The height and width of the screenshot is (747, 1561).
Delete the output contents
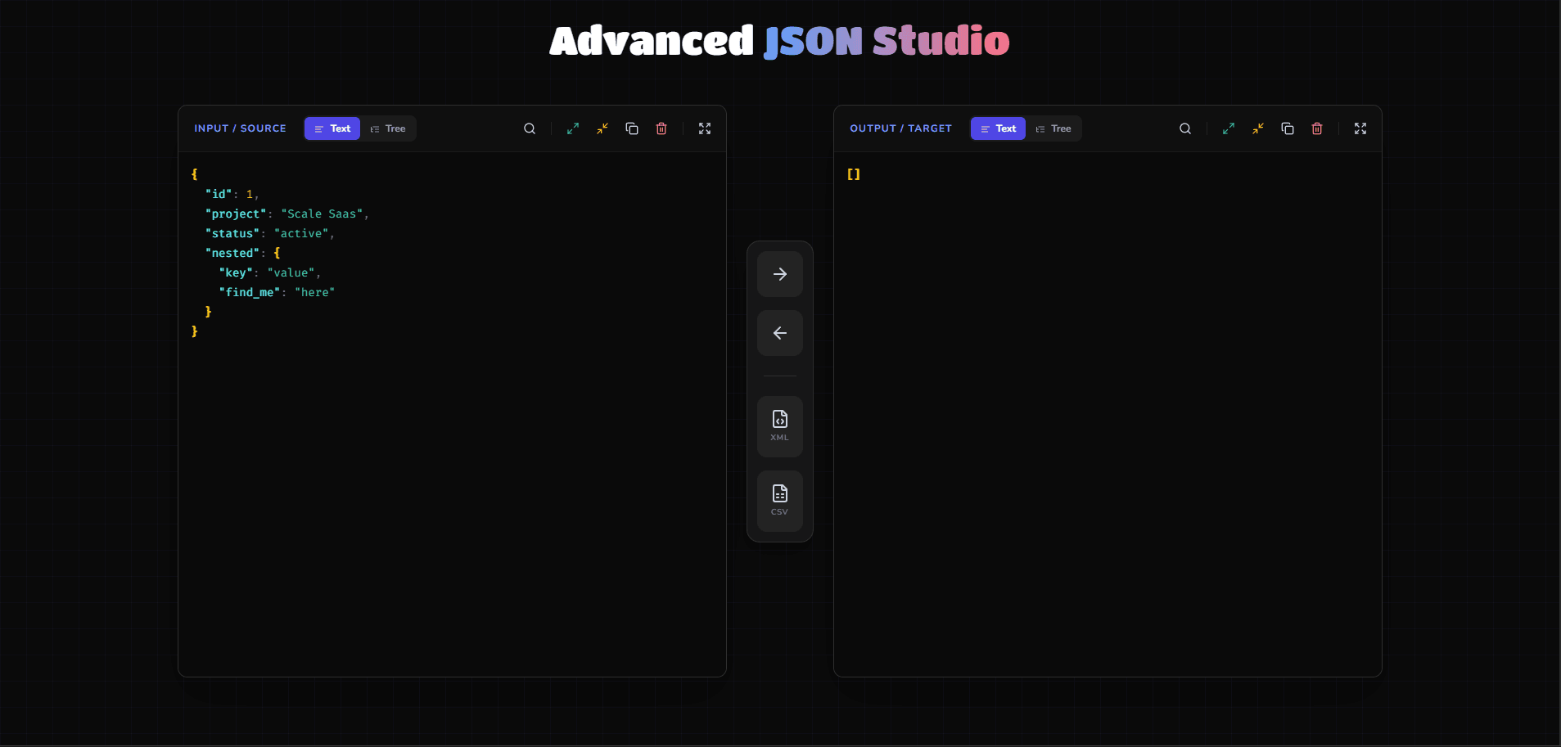click(x=1317, y=128)
